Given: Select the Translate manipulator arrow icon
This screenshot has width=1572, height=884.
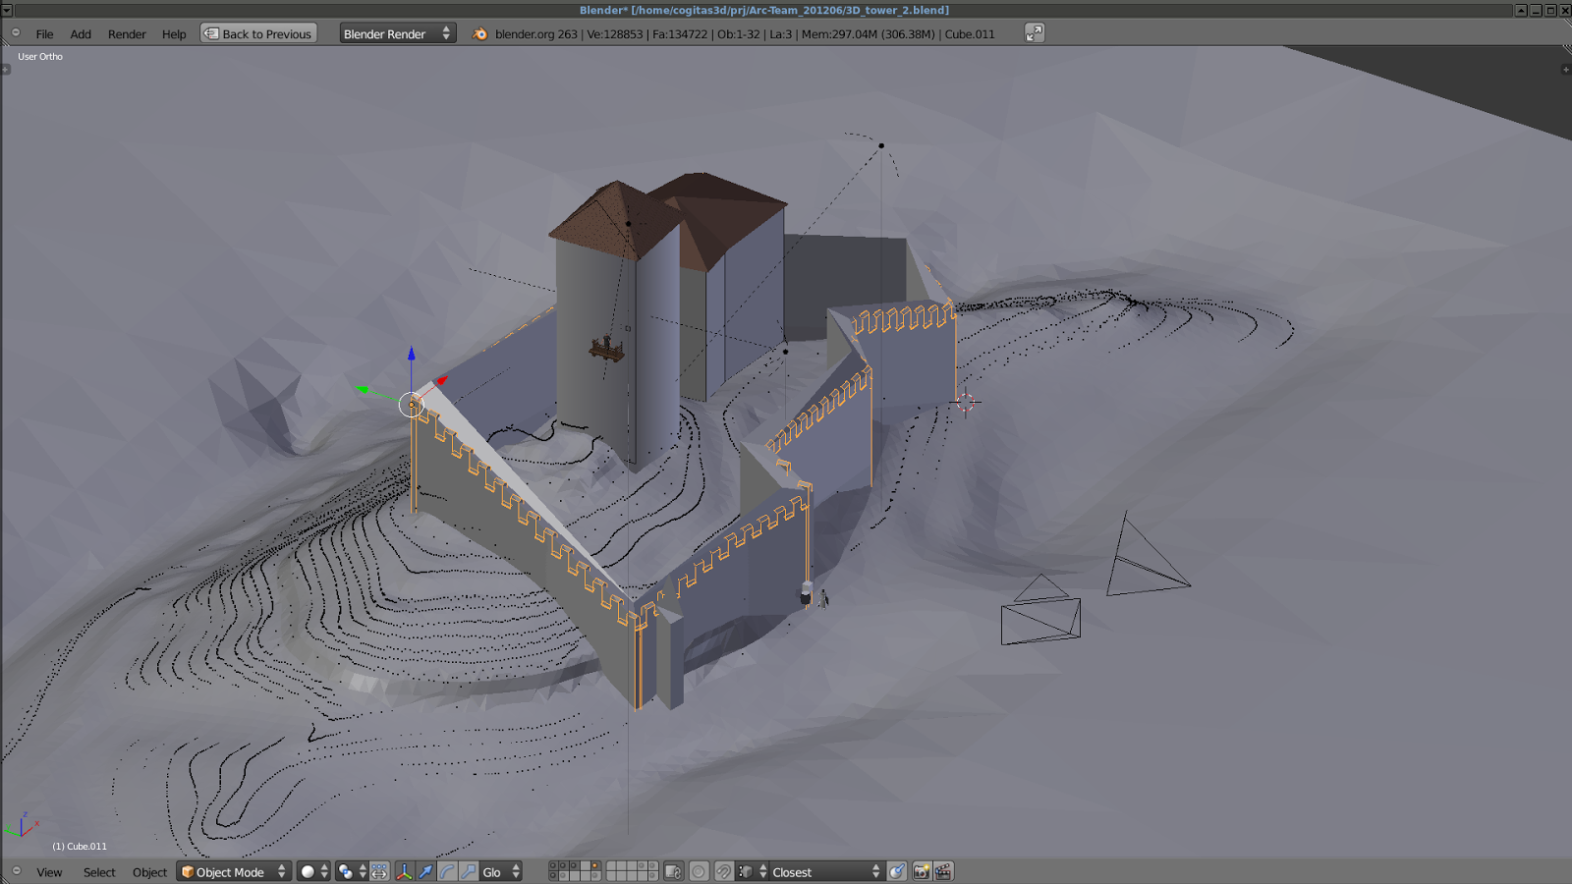Looking at the screenshot, I should click(x=426, y=871).
